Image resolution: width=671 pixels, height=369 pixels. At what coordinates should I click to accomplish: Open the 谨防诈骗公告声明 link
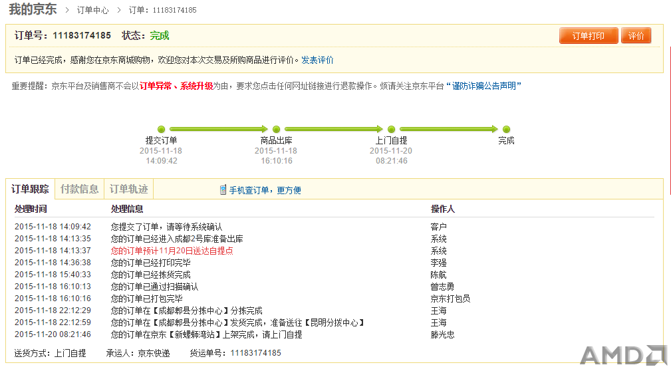[x=484, y=86]
